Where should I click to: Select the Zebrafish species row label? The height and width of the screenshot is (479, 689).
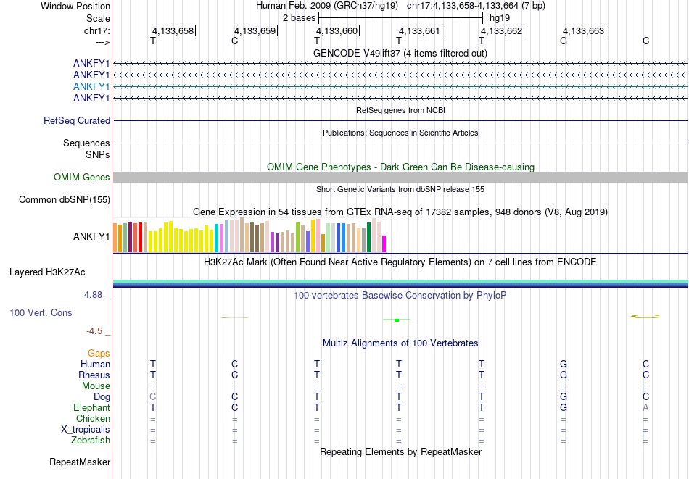click(x=91, y=441)
